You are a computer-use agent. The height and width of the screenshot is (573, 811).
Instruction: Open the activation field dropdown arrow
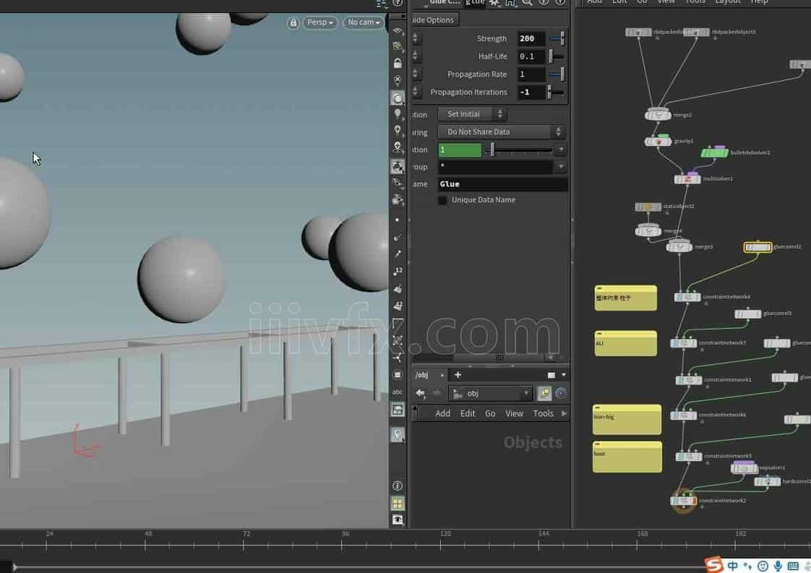561,150
